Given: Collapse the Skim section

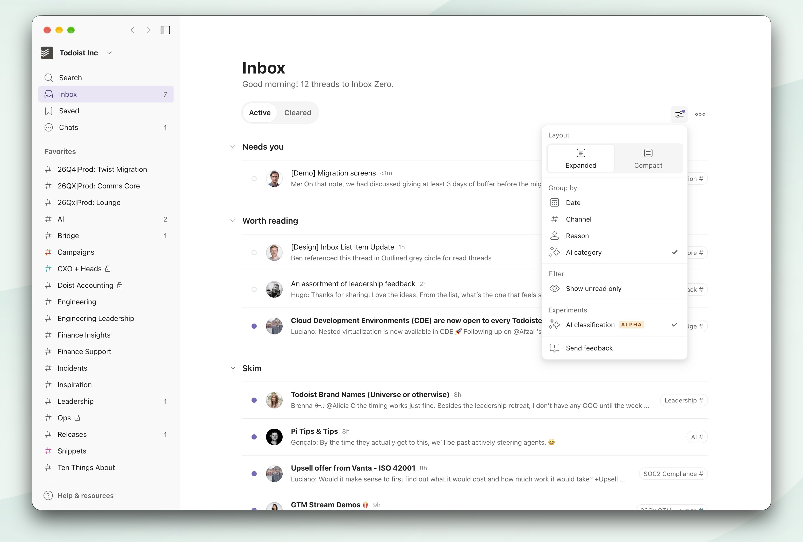Looking at the screenshot, I should [233, 368].
